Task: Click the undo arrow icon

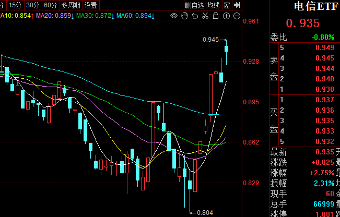Action: [x=195, y=16]
